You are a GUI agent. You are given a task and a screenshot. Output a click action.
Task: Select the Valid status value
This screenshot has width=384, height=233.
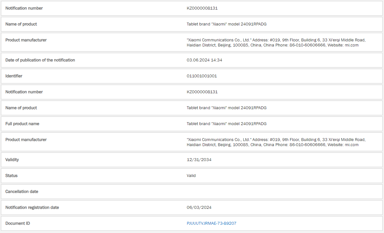191,176
